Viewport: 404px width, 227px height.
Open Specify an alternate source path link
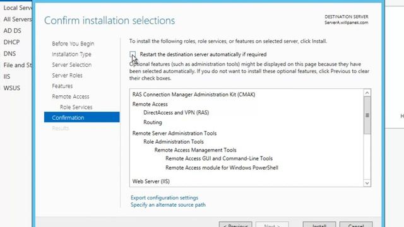[x=168, y=205]
